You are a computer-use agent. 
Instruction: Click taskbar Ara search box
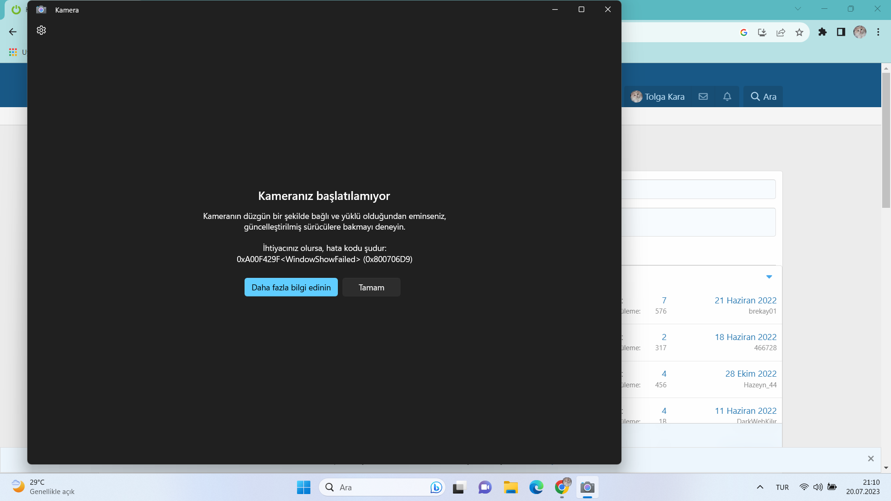tap(381, 488)
